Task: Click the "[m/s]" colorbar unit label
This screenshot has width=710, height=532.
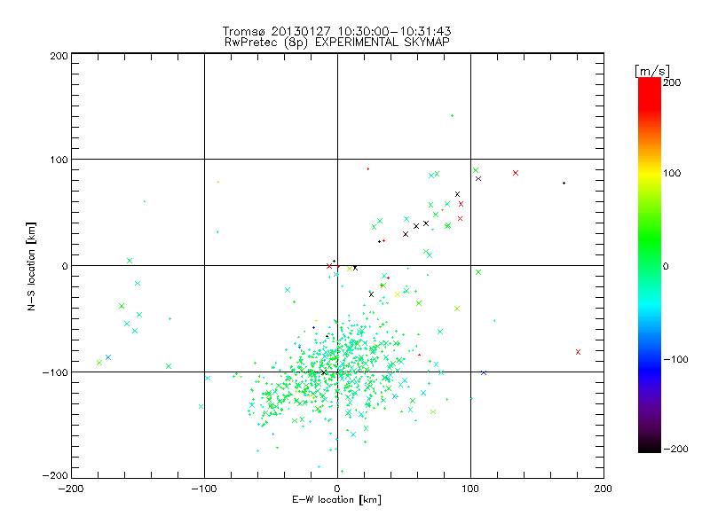Action: pyautogui.click(x=652, y=71)
